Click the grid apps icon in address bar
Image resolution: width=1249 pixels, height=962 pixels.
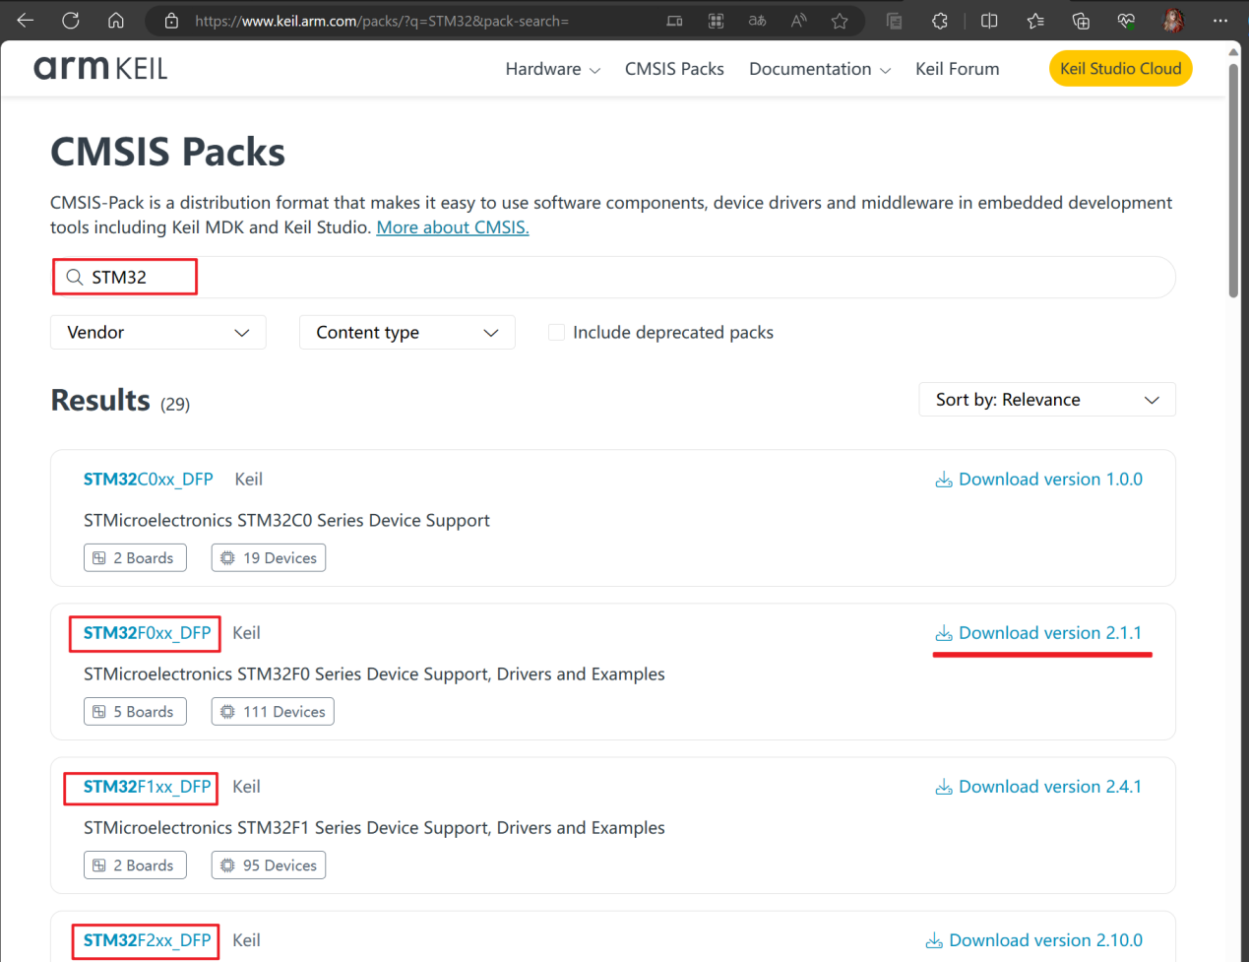point(716,21)
